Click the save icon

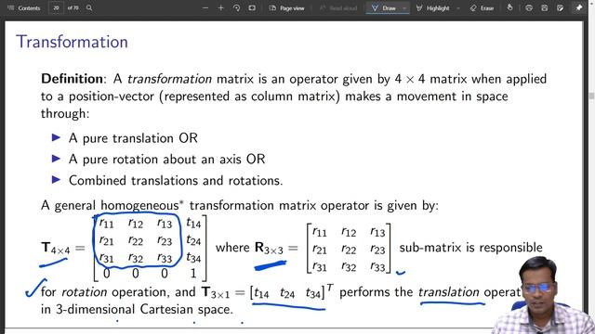[545, 8]
